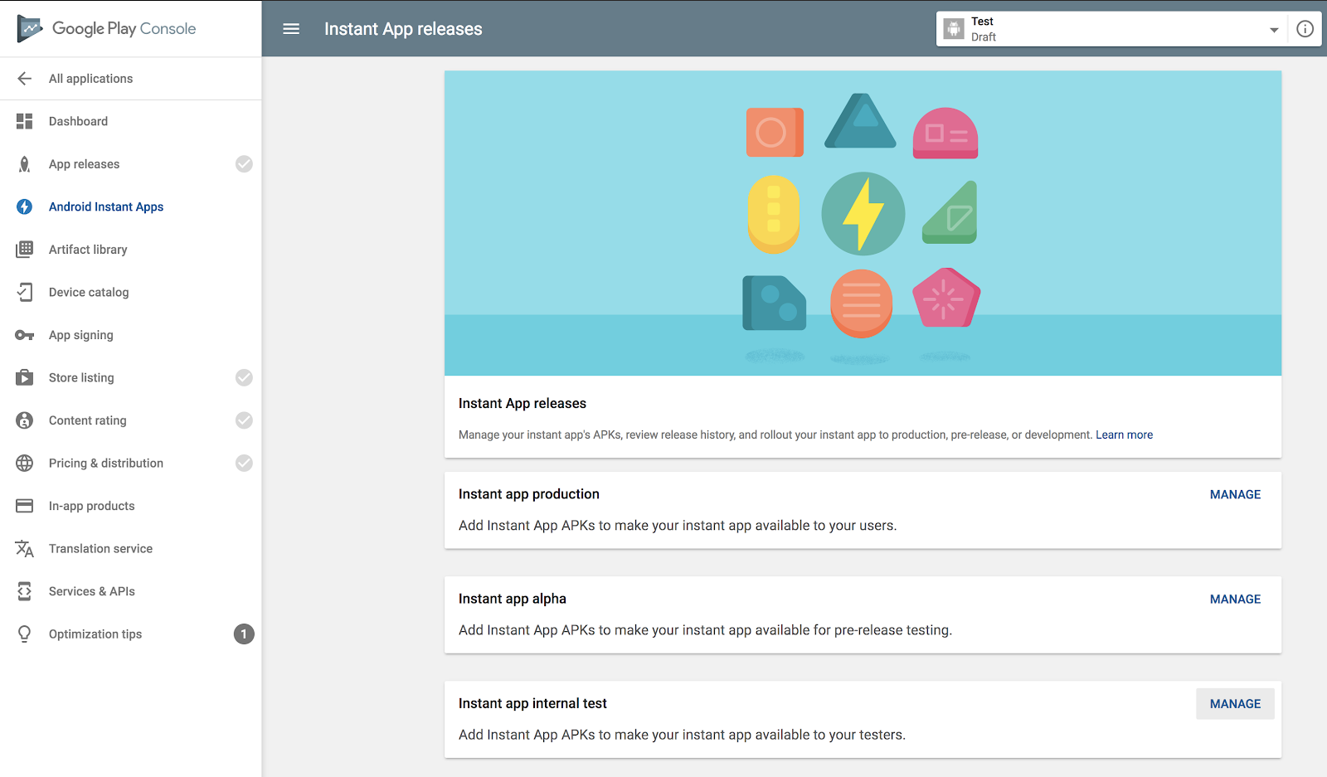Click the Android app icon next to Test
This screenshot has height=777, width=1327.
pyautogui.click(x=955, y=29)
